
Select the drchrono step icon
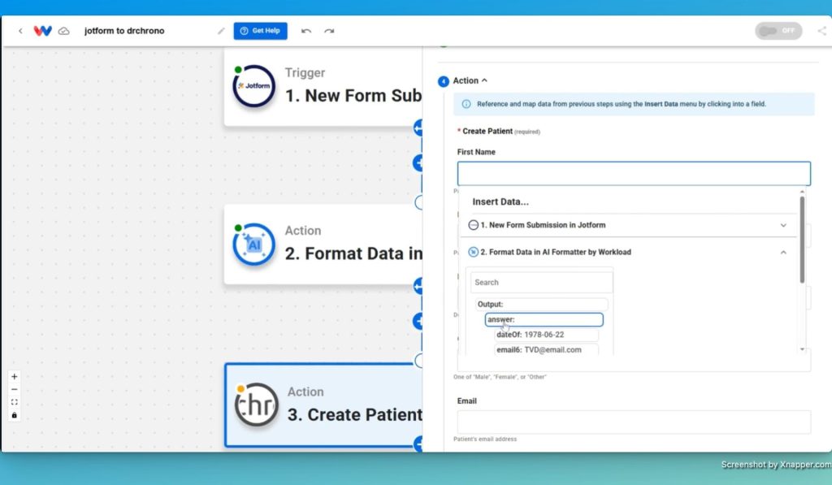pyautogui.click(x=256, y=405)
